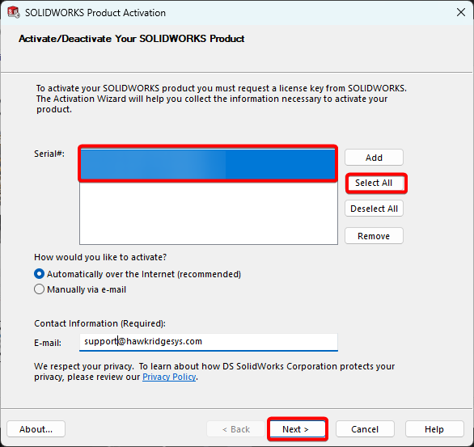Remove the selected serial number
Screen dimensions: 474x447
[374, 236]
